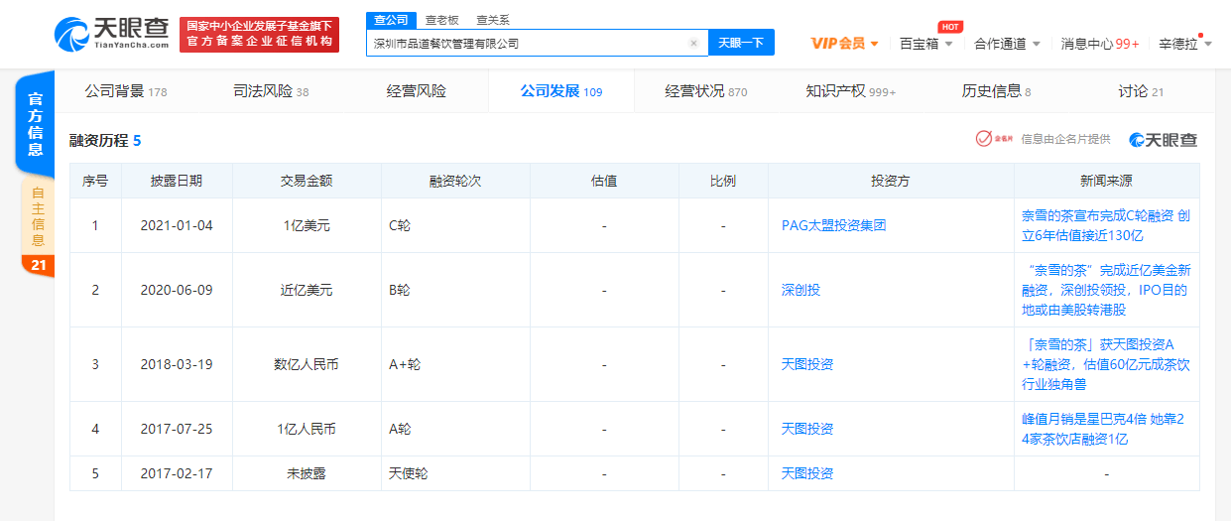Screen dimensions: 1231x521
Task: Open the 经营状况 tab
Action: tap(706, 91)
